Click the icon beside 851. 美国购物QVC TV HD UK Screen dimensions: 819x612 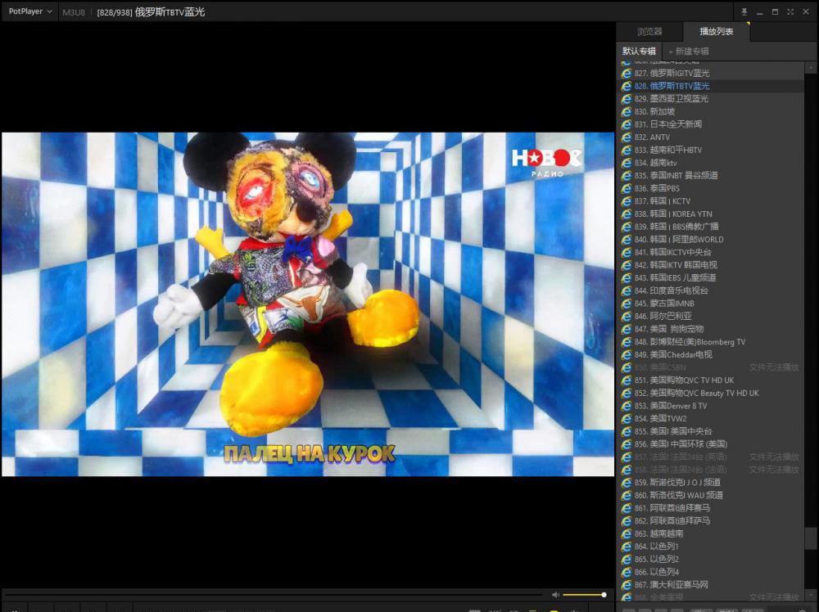(x=627, y=380)
